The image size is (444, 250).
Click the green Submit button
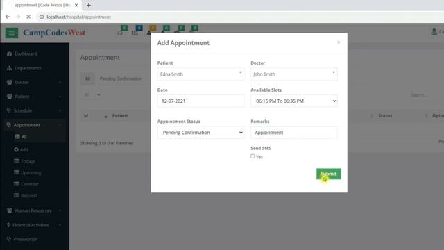tap(328, 174)
